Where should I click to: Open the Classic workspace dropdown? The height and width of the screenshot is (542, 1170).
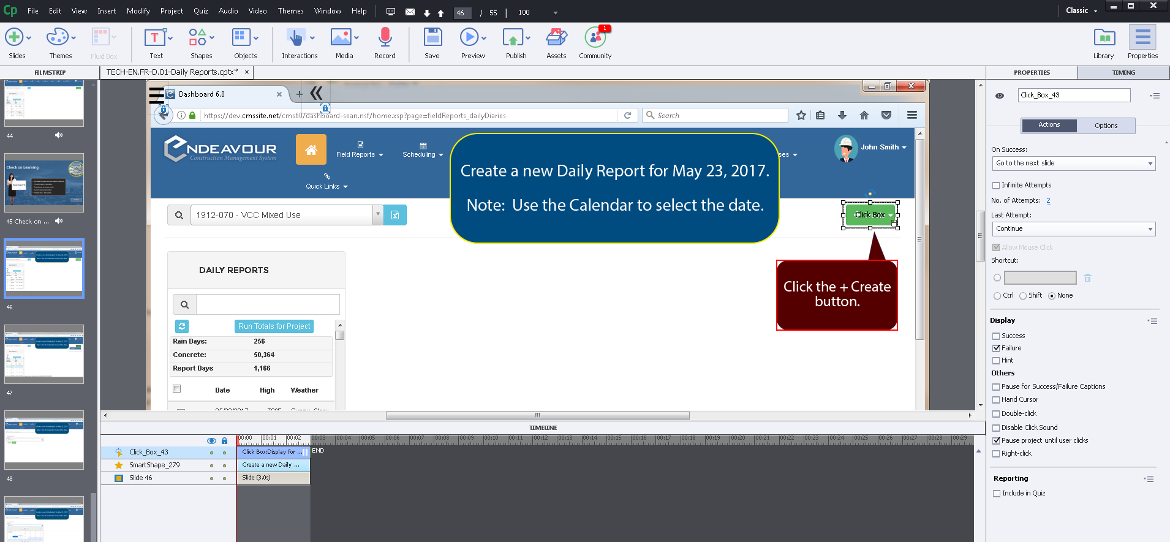click(x=1081, y=10)
